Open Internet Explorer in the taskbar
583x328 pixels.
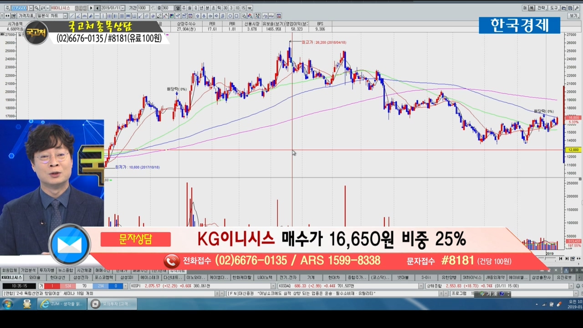(x=45, y=304)
